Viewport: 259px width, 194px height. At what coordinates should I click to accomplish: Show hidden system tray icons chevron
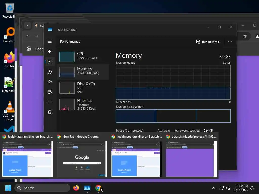click(213, 188)
